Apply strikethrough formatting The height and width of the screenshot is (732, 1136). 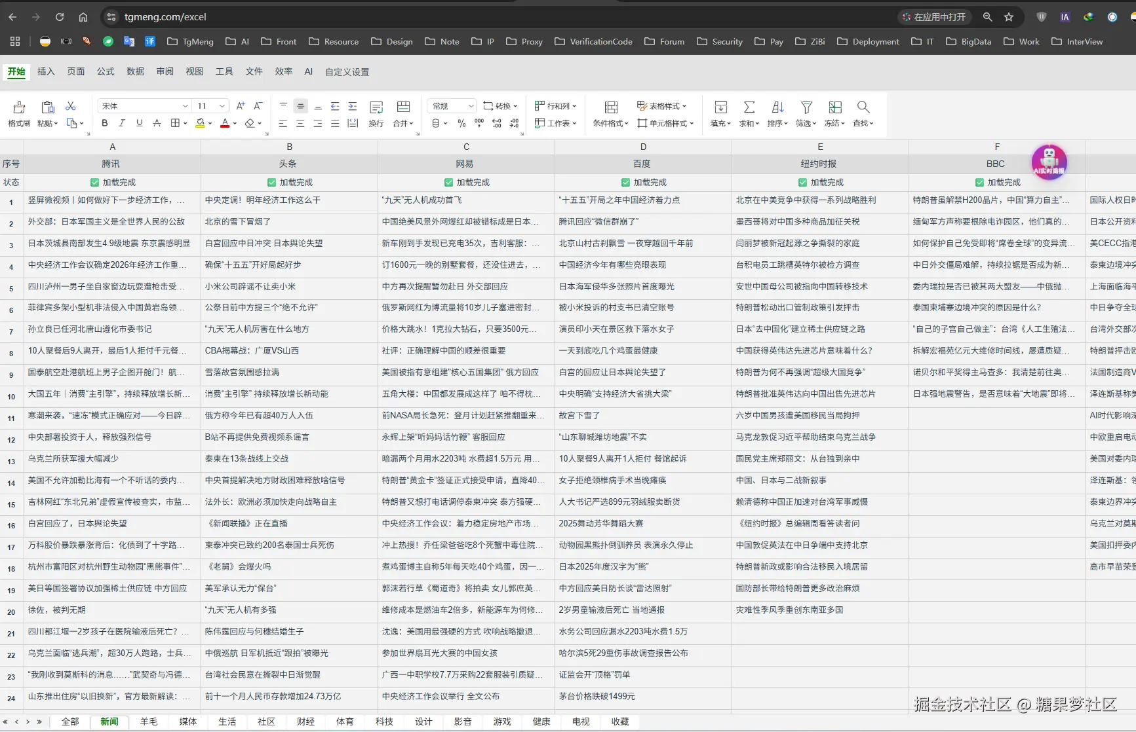tap(157, 123)
